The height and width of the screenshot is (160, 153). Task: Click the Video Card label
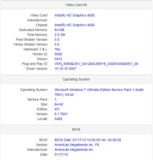[39, 16]
